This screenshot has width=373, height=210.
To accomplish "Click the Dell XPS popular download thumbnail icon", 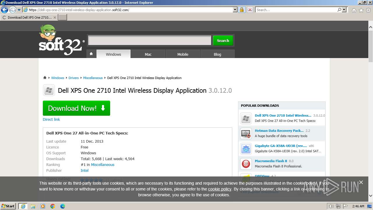I will (x=246, y=118).
